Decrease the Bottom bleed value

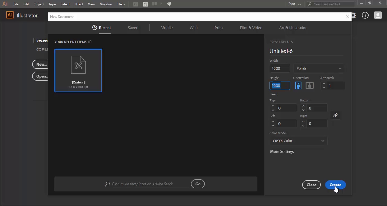304,110
